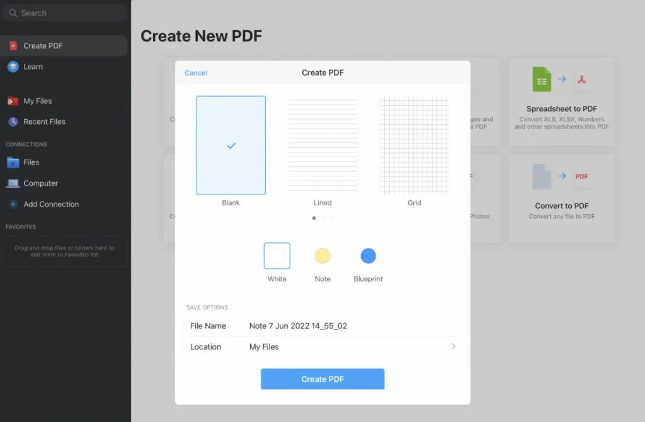Expand the Location chevron arrow
The width and height of the screenshot is (645, 422).
point(453,346)
